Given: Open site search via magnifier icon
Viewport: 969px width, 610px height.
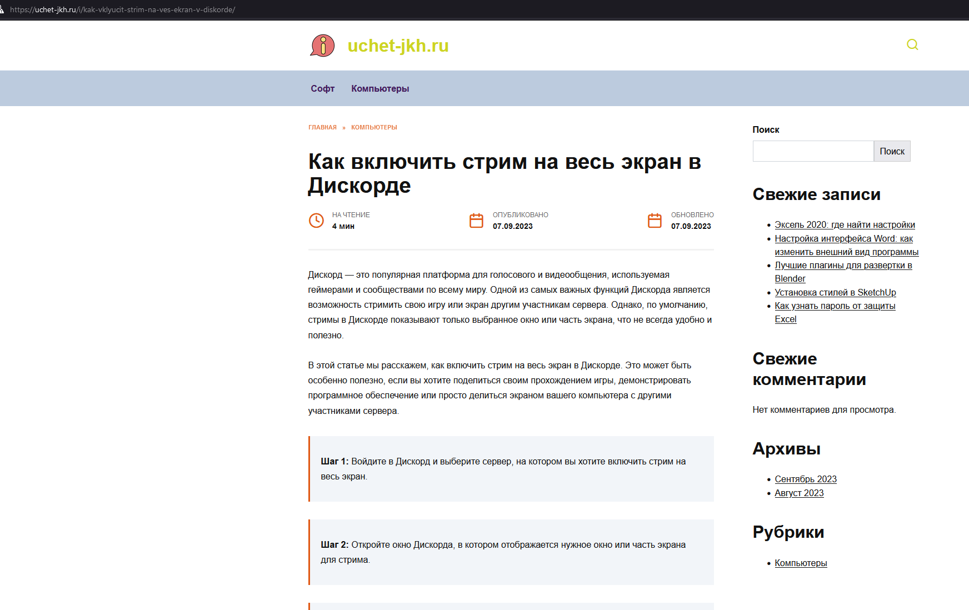Looking at the screenshot, I should (912, 44).
